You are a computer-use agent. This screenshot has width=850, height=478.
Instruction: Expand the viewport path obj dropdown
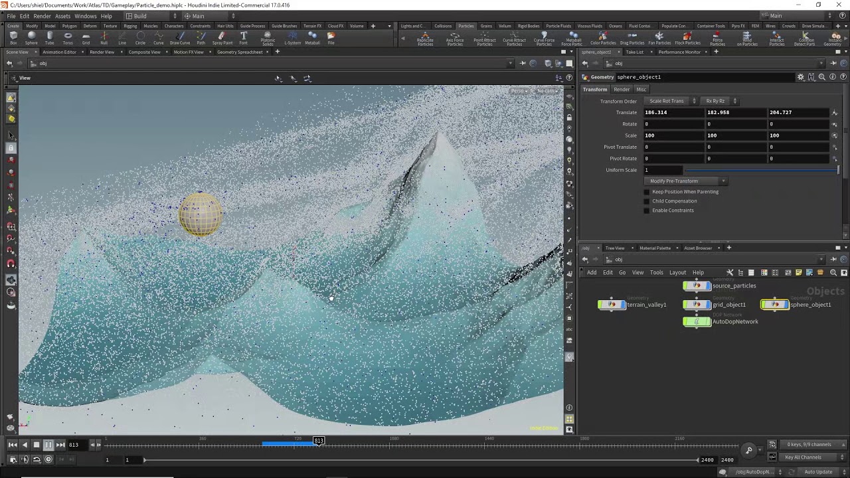coord(510,64)
